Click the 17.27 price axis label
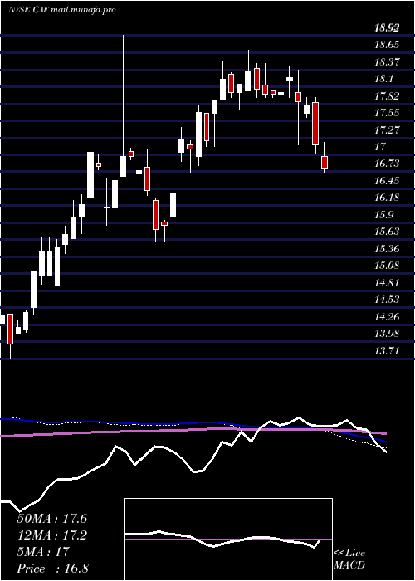The width and height of the screenshot is (415, 581). [387, 129]
